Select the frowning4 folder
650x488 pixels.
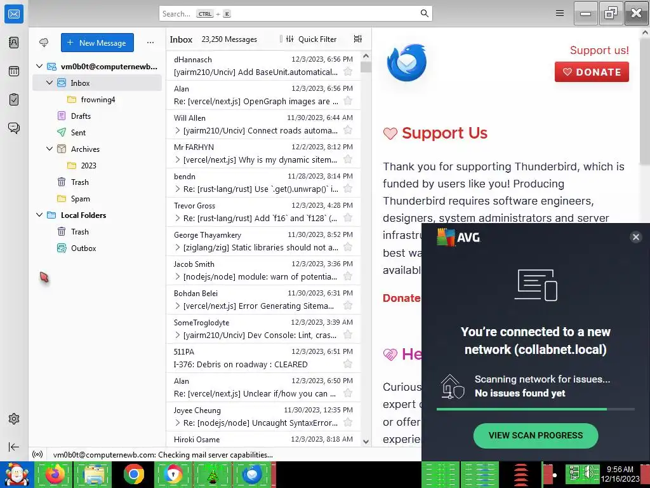[97, 100]
